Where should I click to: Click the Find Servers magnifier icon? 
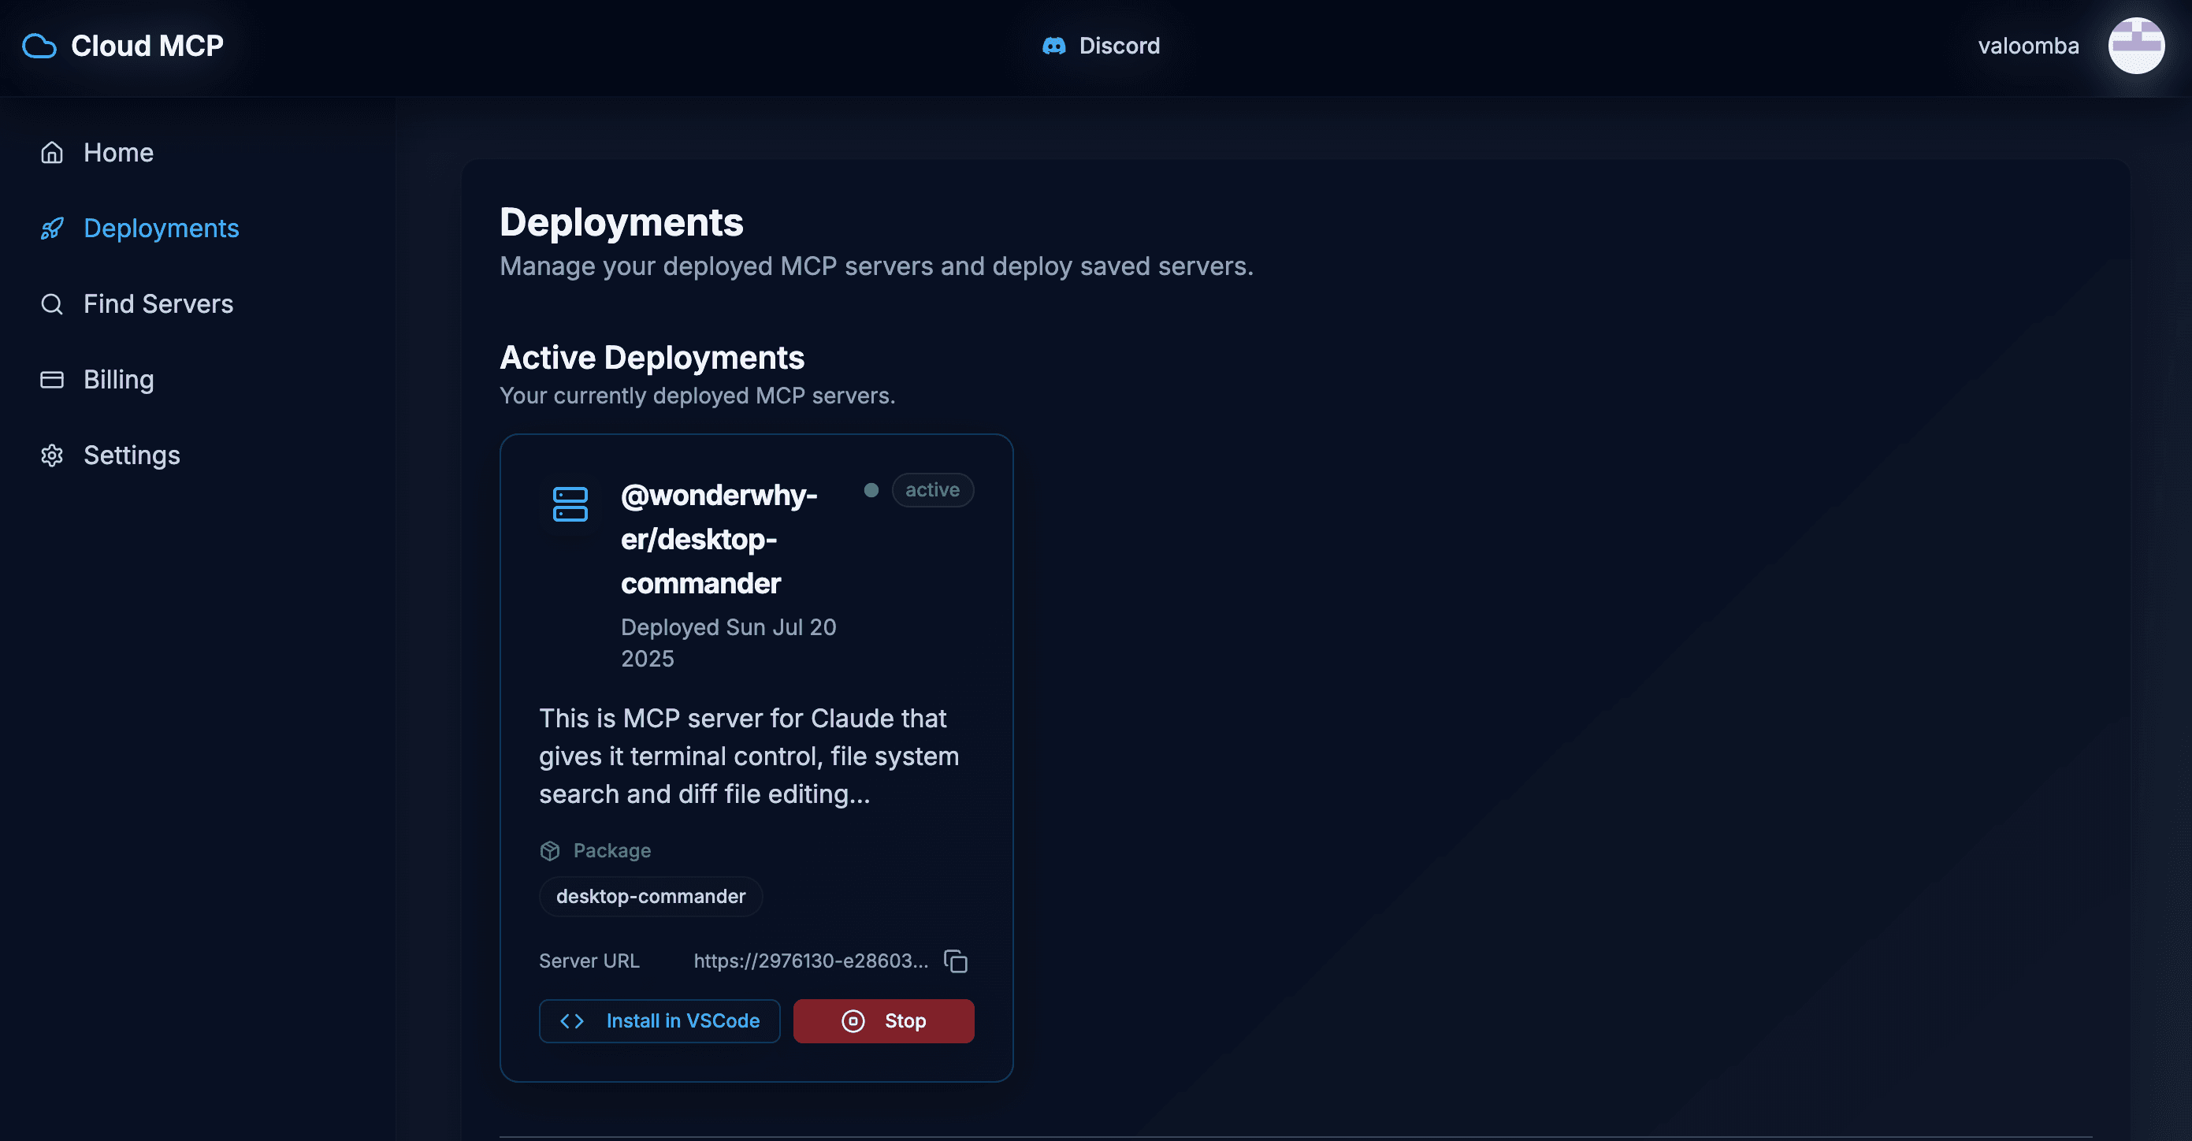(x=52, y=303)
